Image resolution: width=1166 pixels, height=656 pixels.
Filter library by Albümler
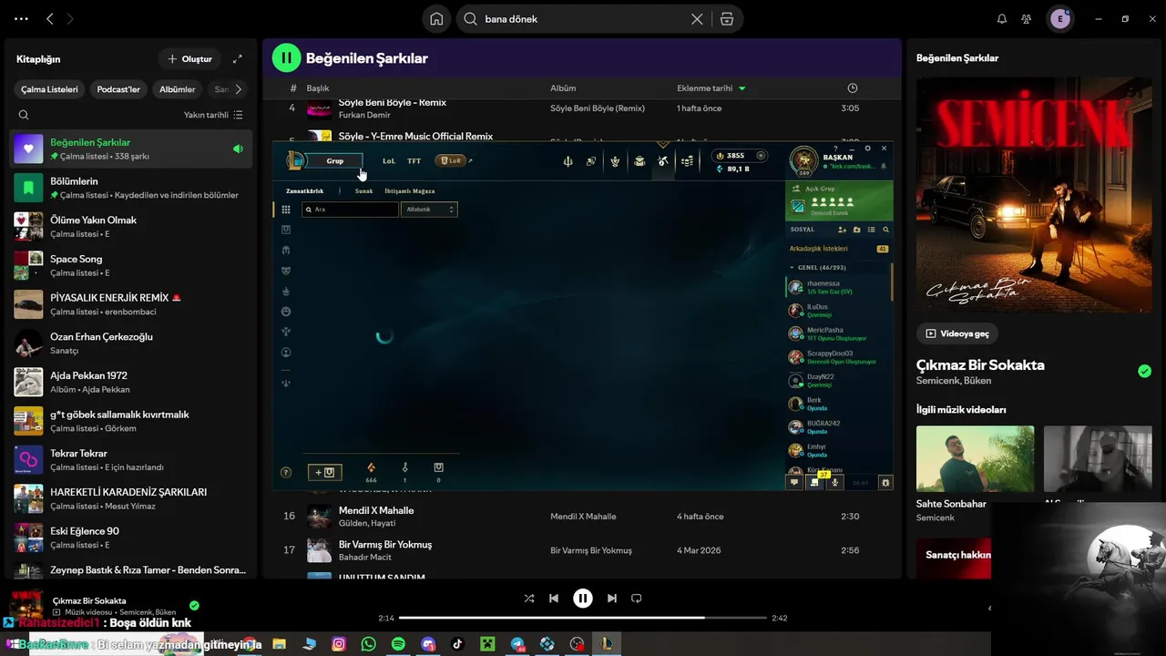pos(178,89)
